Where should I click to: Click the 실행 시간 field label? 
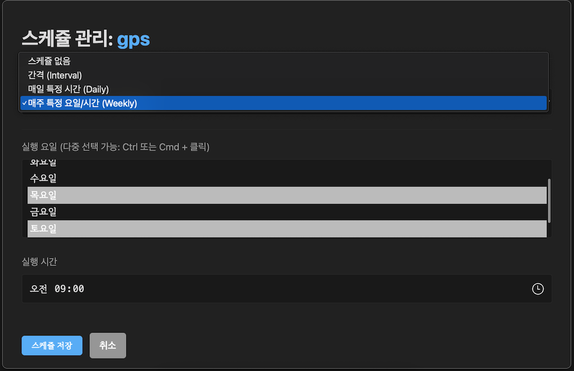point(39,261)
